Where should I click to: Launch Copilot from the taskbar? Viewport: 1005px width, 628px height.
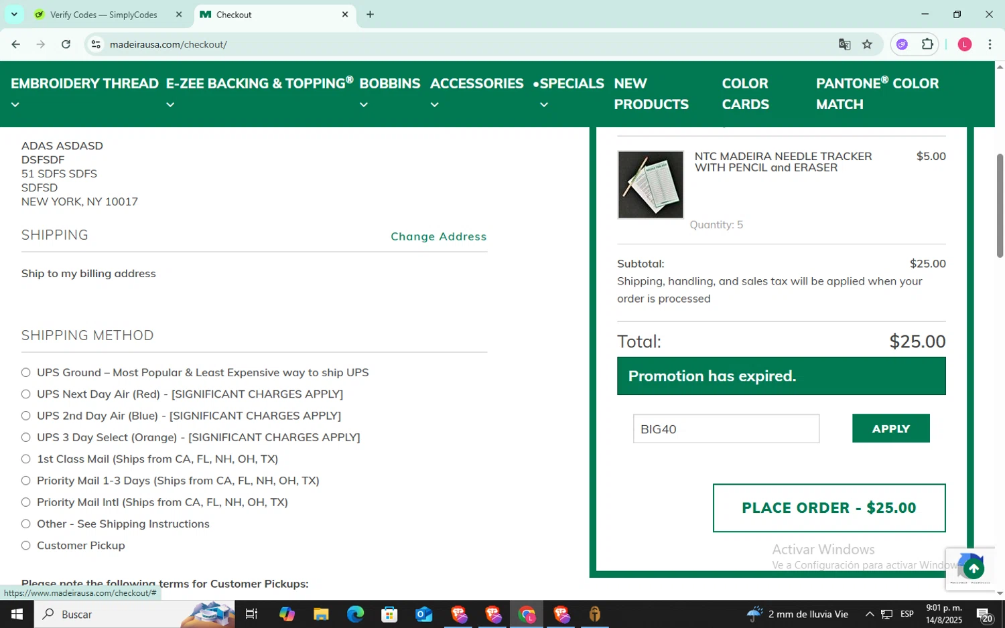(287, 614)
